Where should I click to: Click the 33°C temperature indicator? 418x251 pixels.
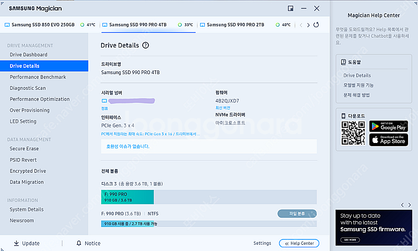coord(185,25)
